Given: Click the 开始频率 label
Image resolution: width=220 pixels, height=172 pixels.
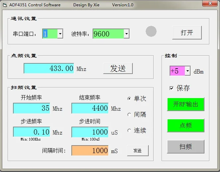Looking at the screenshot, I should (31, 97).
